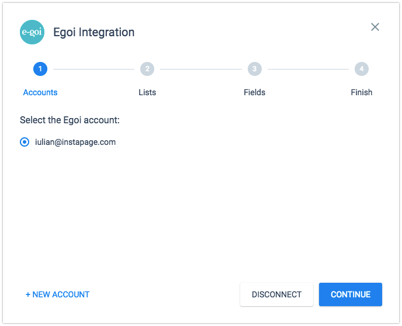
Task: Jump to the step 2 circle
Action: [x=147, y=69]
